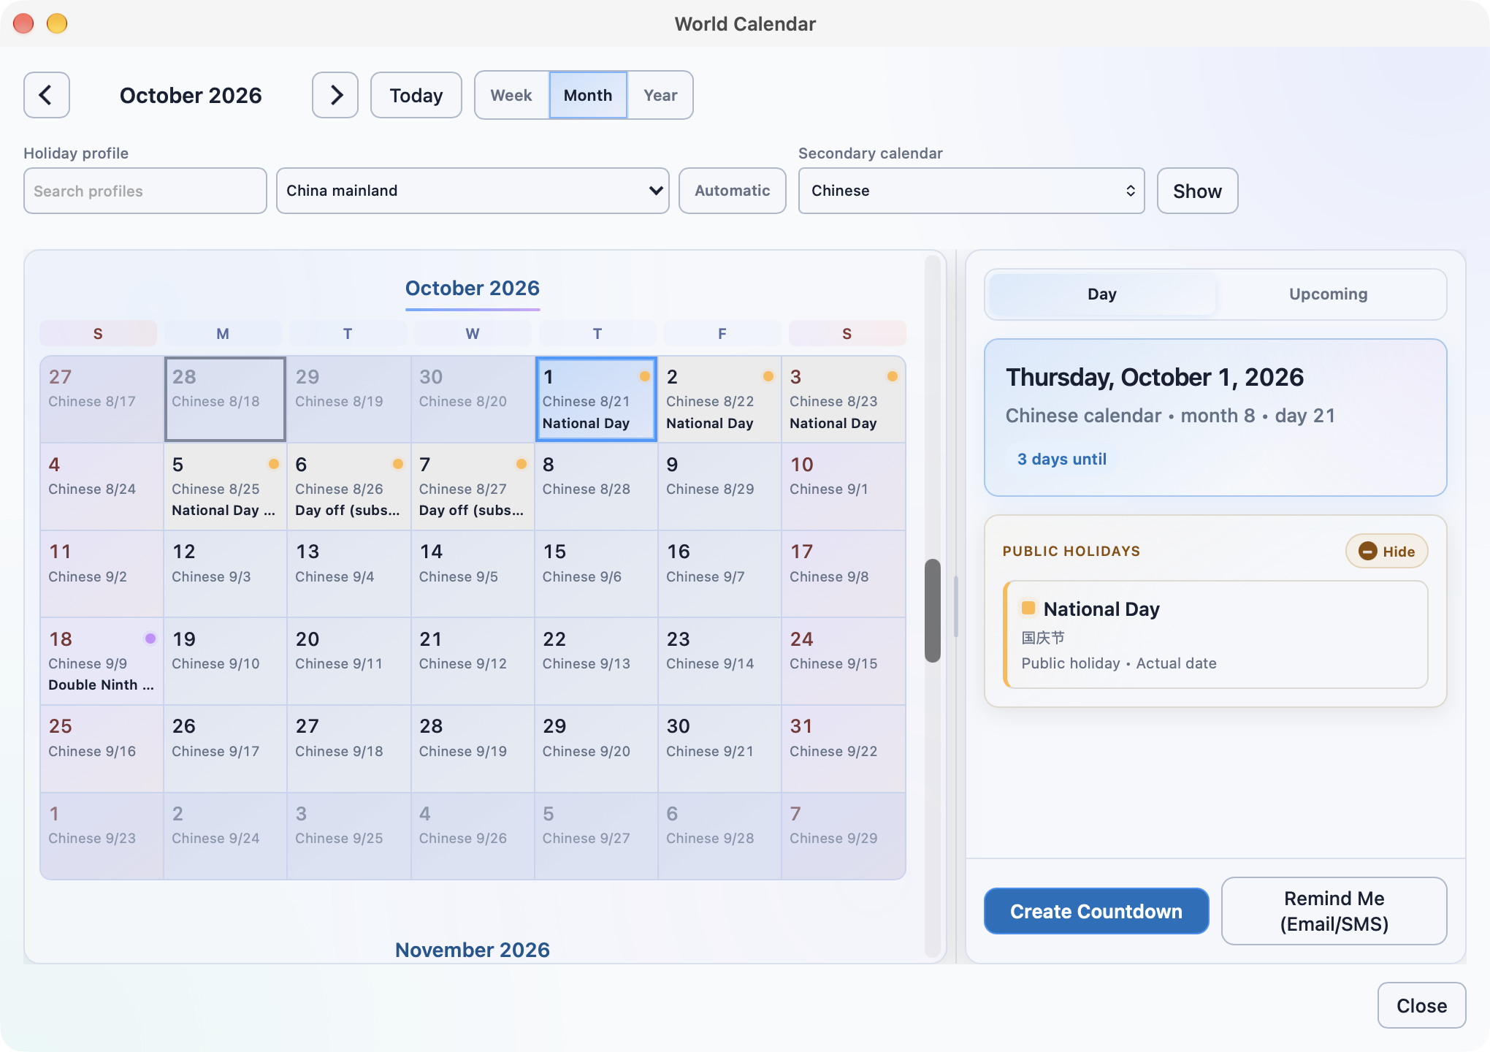Click the calendar vertical scrollbar thumb
The height and width of the screenshot is (1052, 1490).
coord(933,611)
